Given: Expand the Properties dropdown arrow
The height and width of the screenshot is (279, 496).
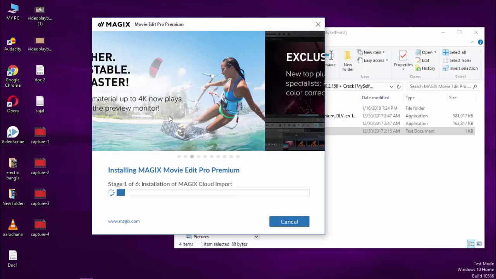Looking at the screenshot, I should [x=403, y=69].
